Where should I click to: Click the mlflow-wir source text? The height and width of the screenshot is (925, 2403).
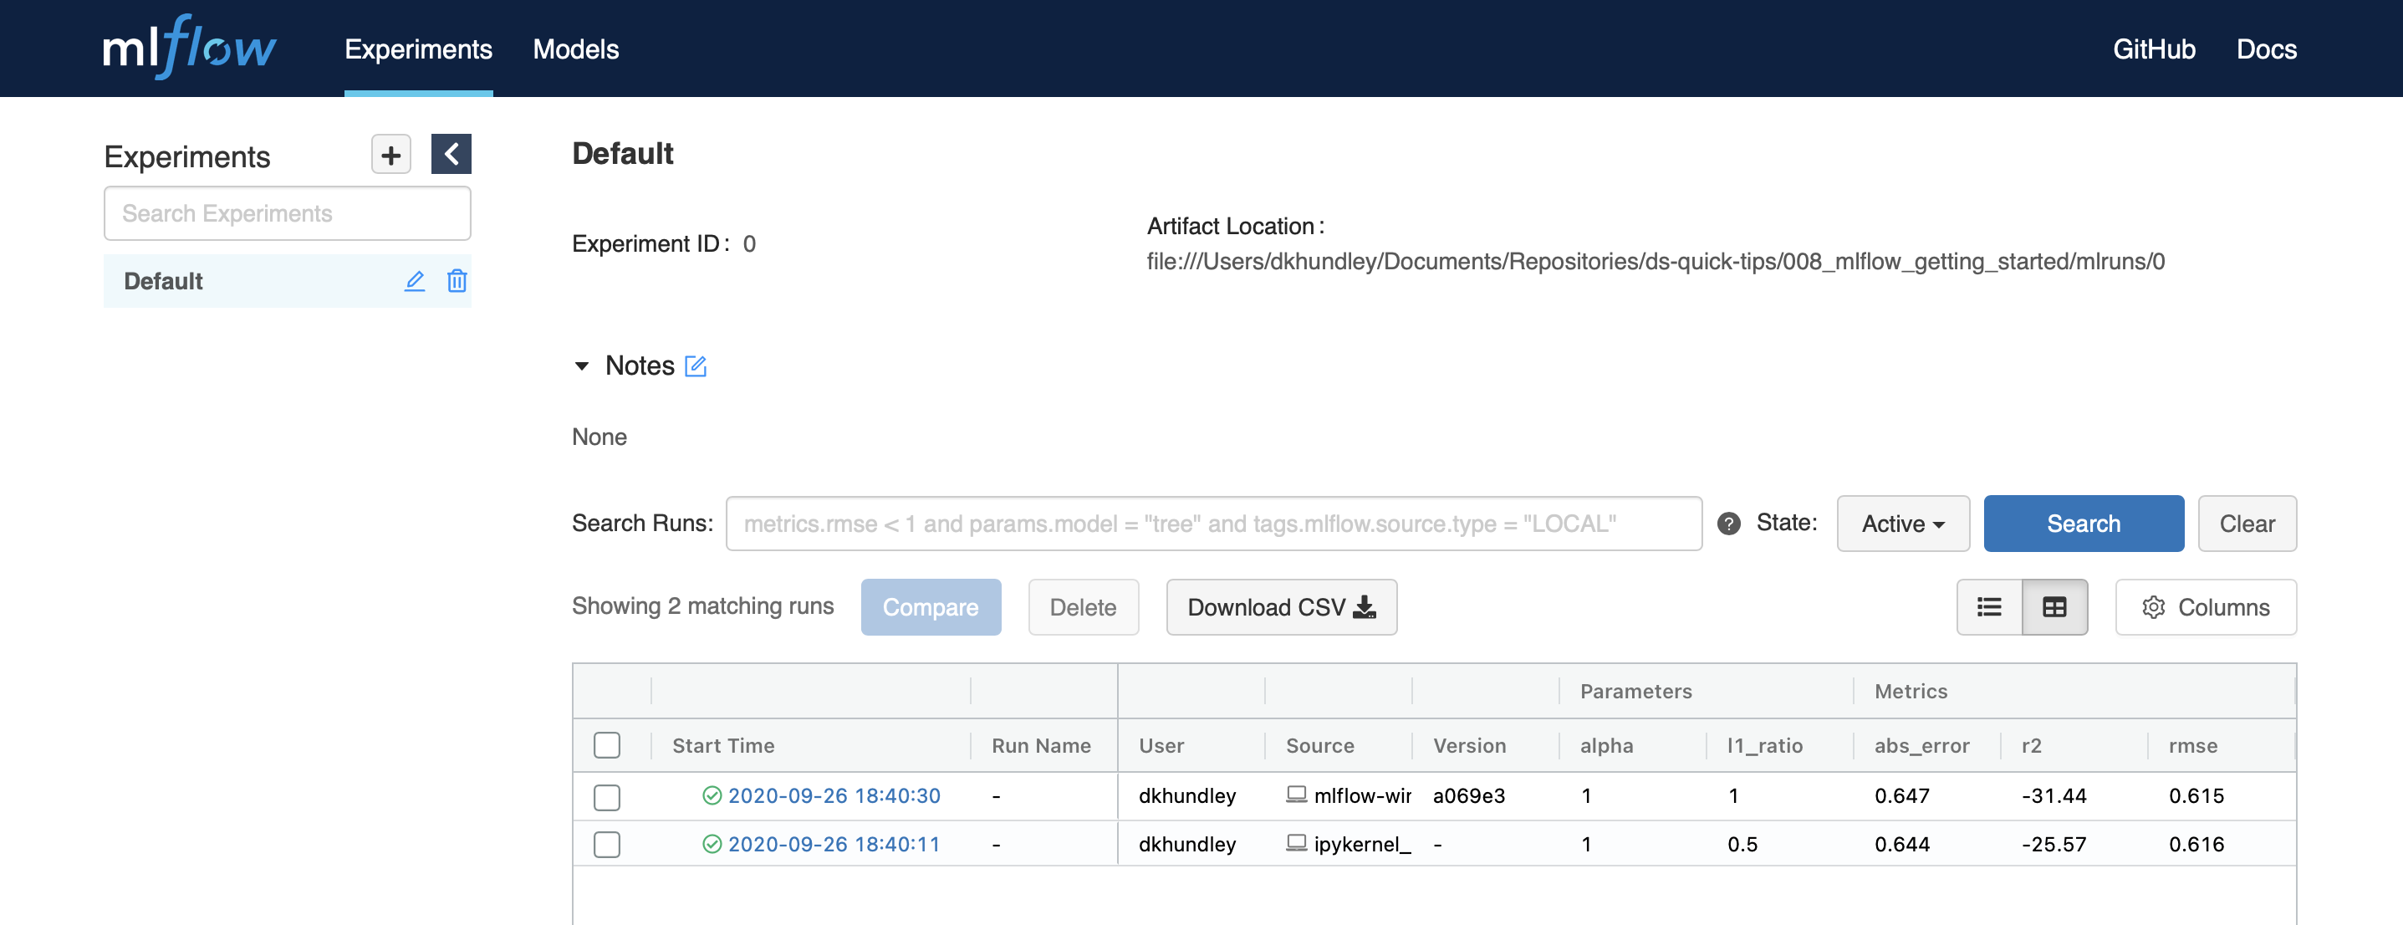[1362, 795]
